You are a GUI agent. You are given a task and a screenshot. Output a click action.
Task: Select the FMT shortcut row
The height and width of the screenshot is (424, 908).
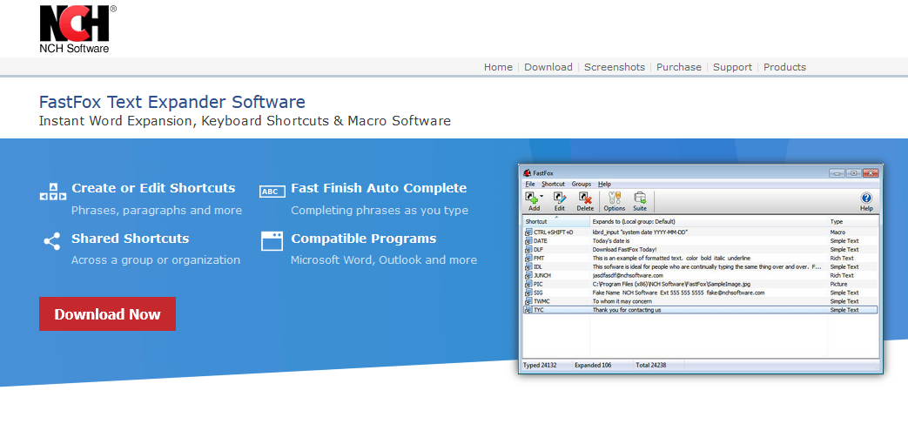(x=701, y=258)
